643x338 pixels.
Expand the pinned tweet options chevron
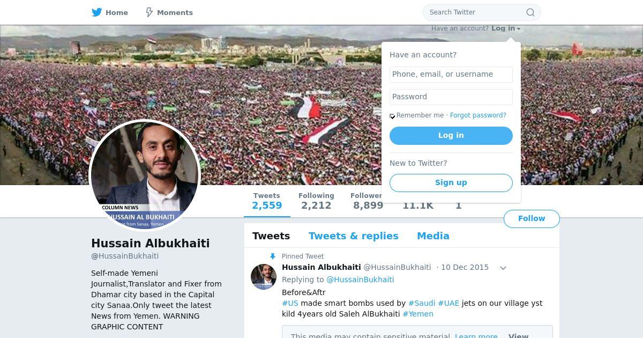pos(503,268)
